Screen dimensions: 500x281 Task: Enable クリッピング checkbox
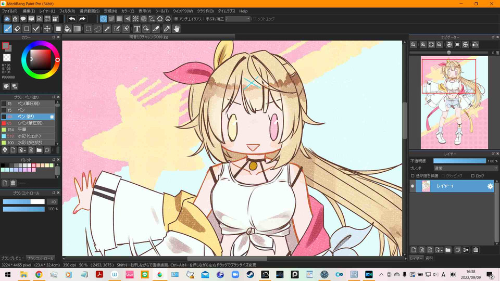(443, 176)
